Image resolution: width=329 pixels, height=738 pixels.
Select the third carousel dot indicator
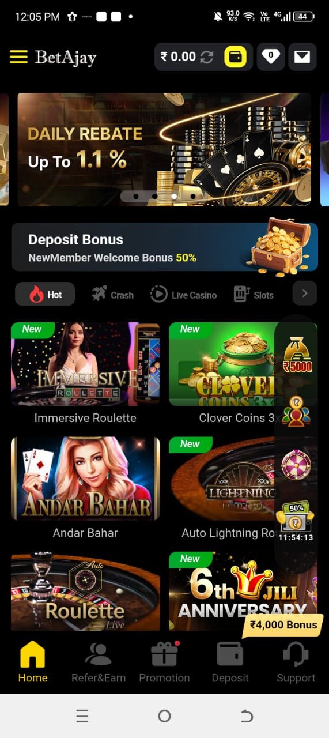pyautogui.click(x=173, y=196)
